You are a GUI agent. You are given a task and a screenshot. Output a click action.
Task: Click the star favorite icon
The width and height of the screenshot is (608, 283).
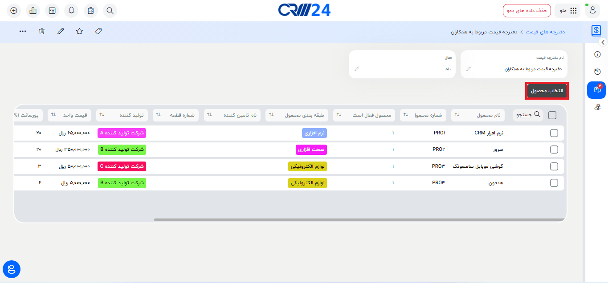pyautogui.click(x=79, y=31)
